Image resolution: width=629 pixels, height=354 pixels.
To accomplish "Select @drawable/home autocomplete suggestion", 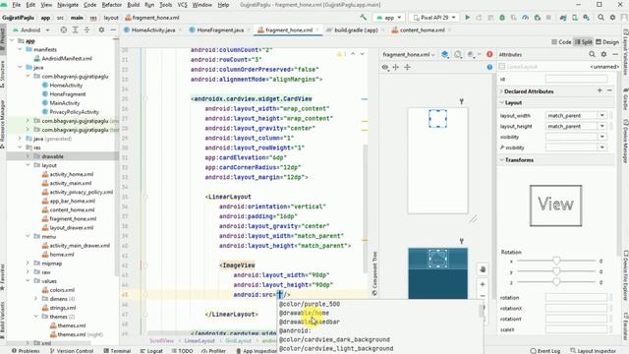I will click(x=304, y=313).
